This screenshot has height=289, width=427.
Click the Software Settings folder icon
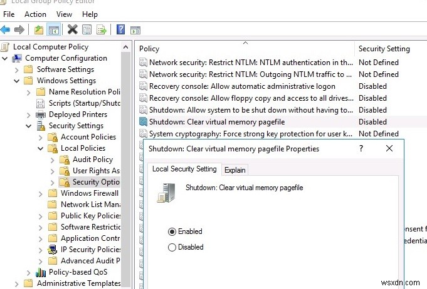pyautogui.click(x=28, y=69)
